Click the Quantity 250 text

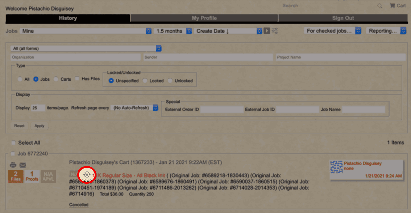coord(141,194)
